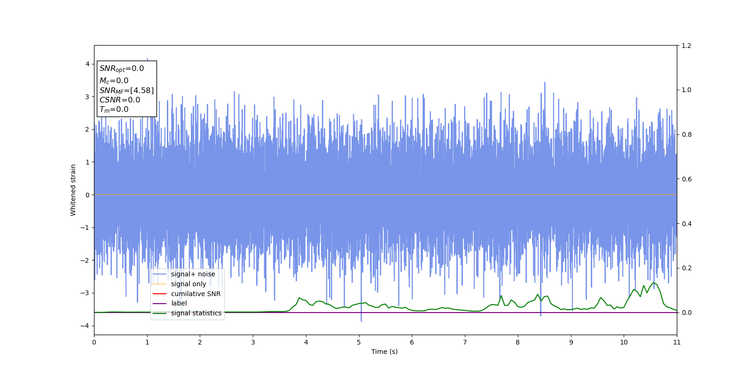Click the red line swatch for cumilative SNR

coord(160,294)
